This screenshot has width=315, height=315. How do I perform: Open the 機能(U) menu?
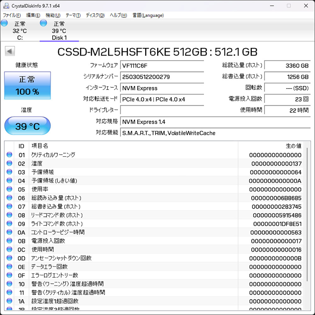53,15
